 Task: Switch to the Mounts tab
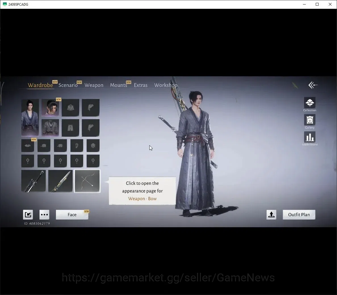pos(119,85)
